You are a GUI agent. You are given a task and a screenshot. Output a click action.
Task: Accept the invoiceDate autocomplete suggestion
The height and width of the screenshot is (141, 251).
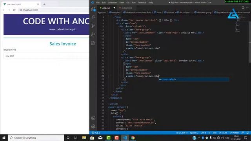tap(194, 79)
